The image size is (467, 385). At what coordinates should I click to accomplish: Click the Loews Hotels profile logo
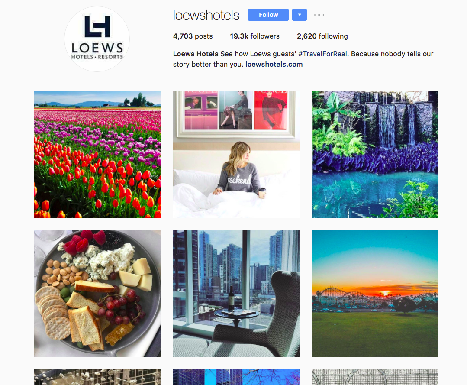pos(97,39)
